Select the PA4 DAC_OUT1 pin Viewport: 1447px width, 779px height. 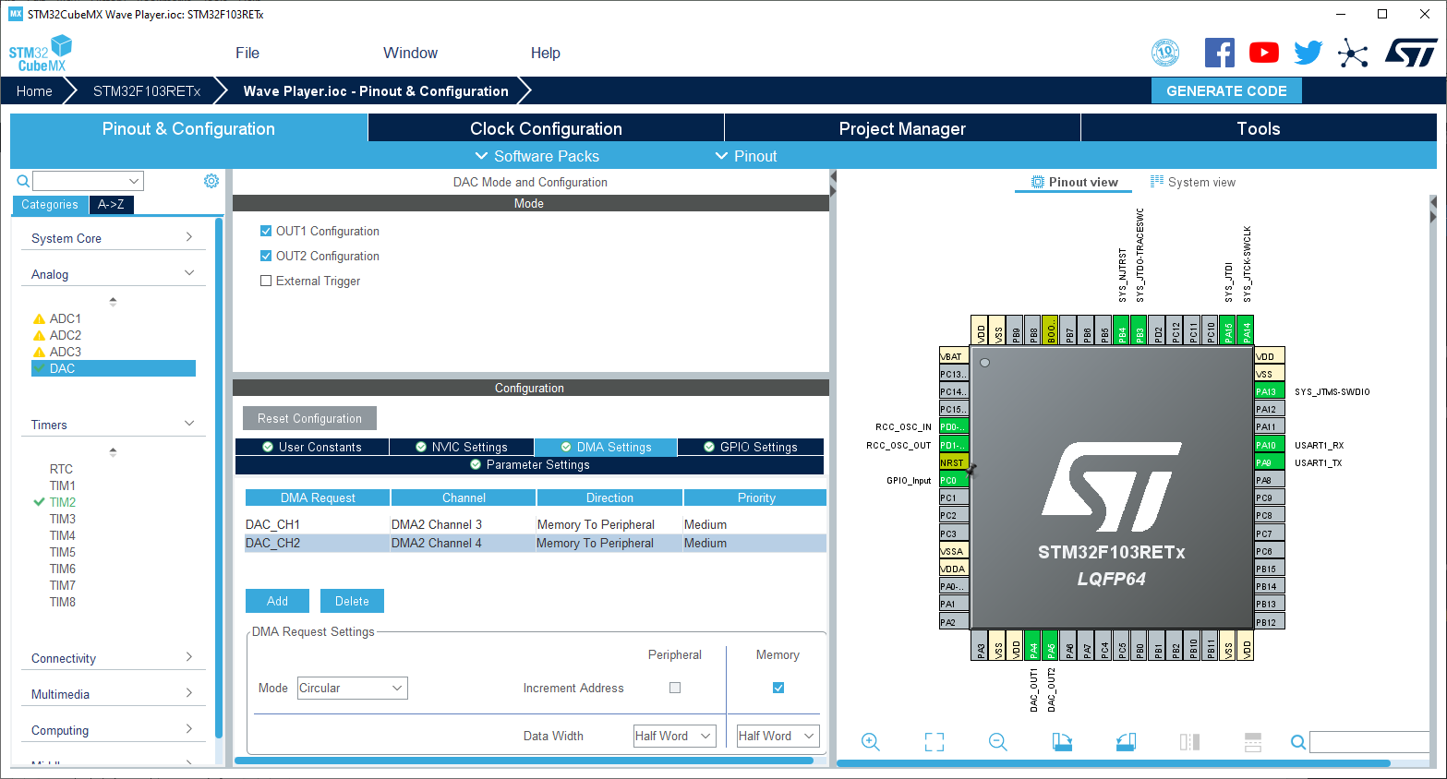coord(1033,645)
